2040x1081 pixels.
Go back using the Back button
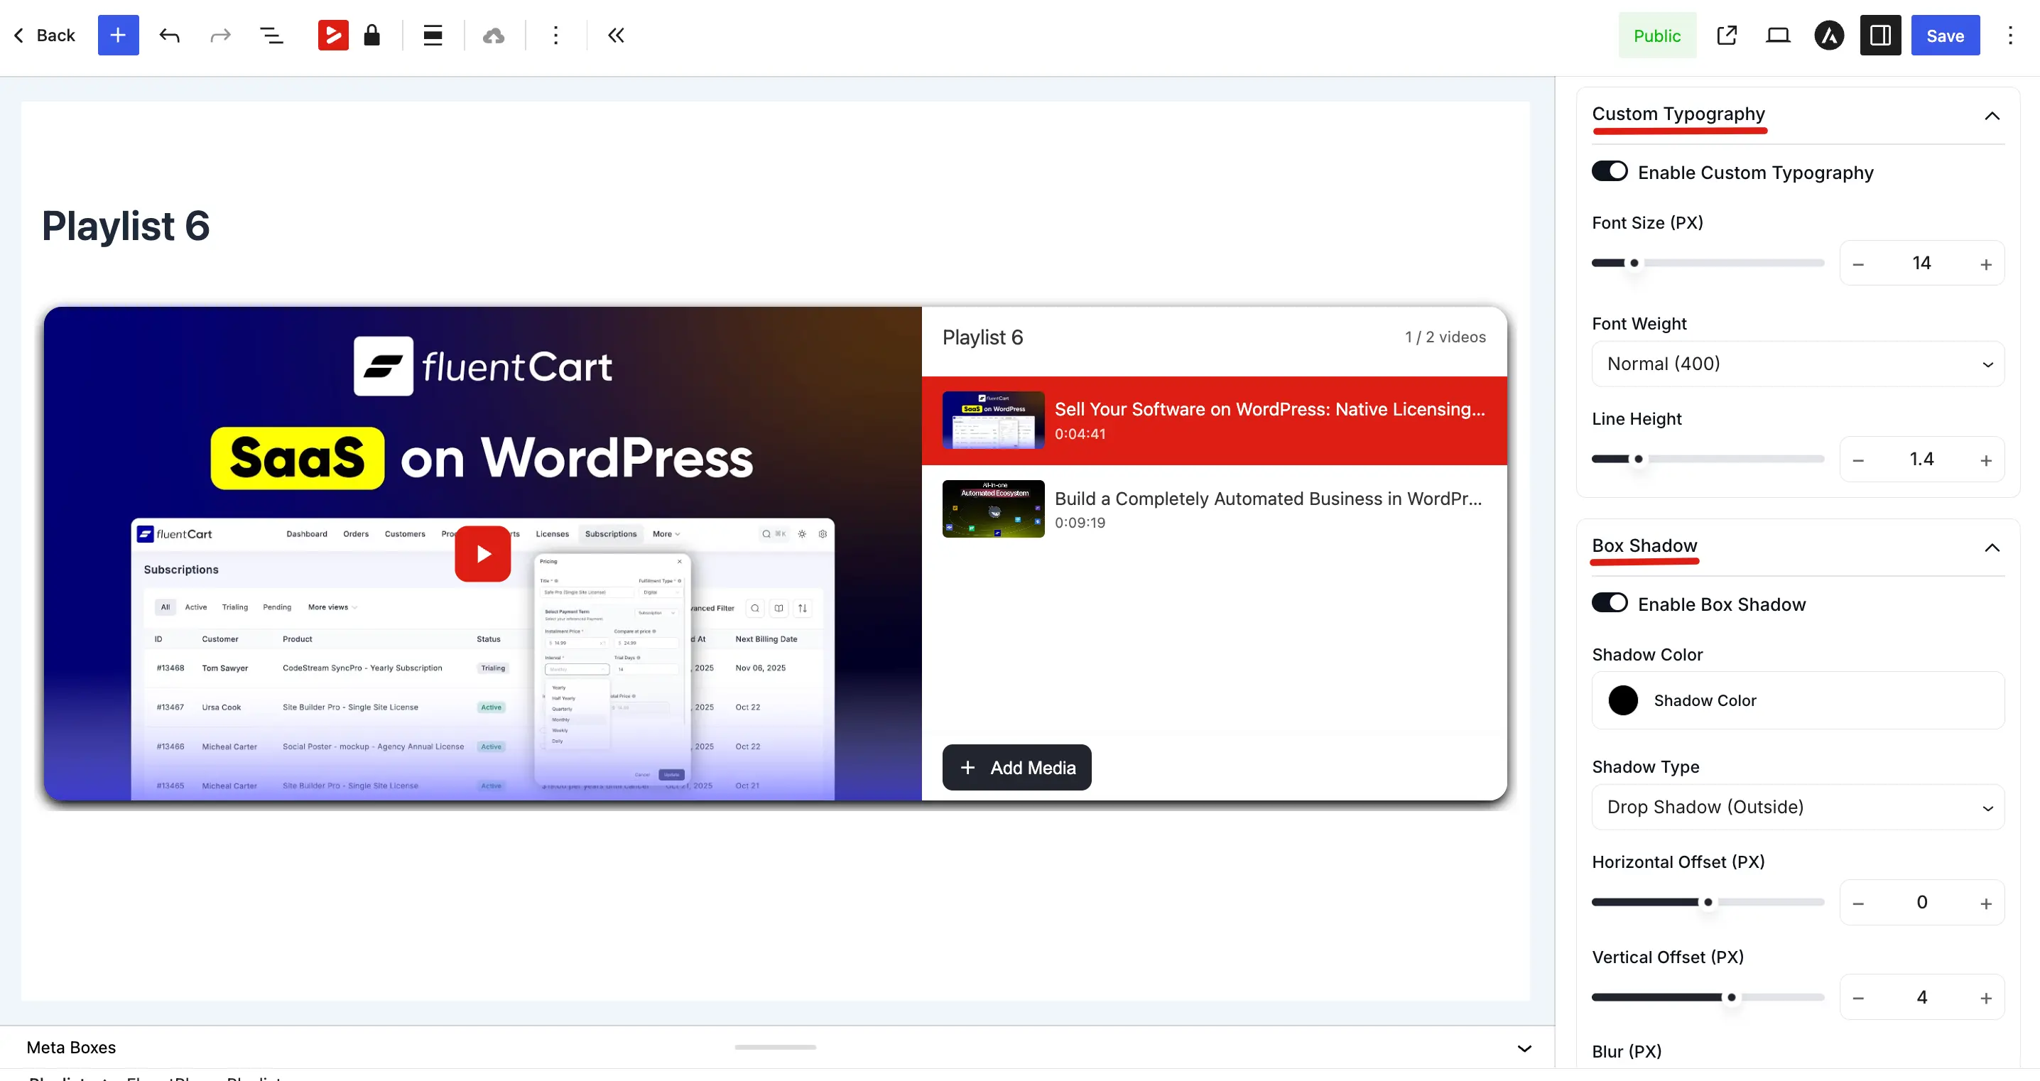(45, 36)
